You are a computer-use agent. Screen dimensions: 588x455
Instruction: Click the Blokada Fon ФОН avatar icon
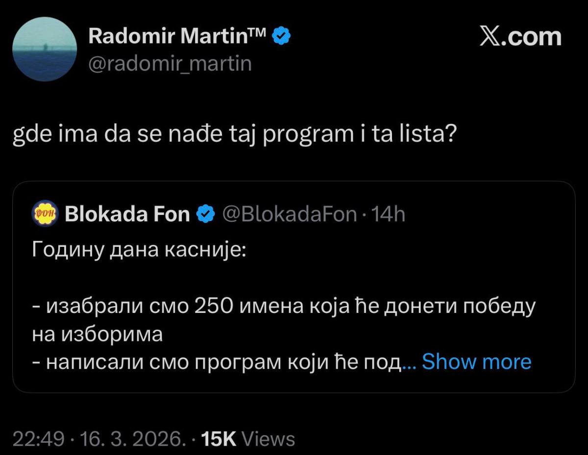click(45, 214)
